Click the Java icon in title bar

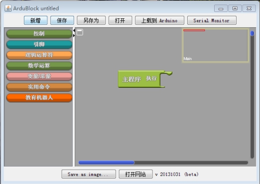pyautogui.click(x=8, y=8)
